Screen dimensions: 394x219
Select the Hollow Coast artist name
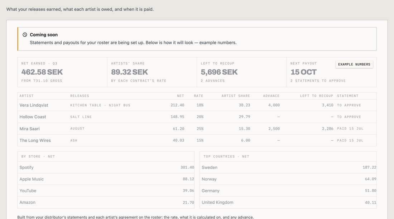(33, 117)
